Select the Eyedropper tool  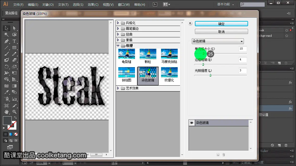coord(7,92)
